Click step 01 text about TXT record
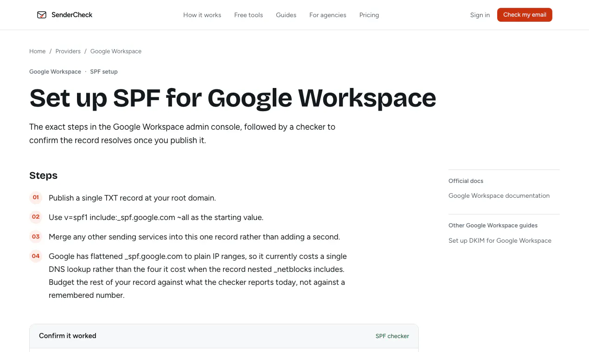 click(x=132, y=198)
